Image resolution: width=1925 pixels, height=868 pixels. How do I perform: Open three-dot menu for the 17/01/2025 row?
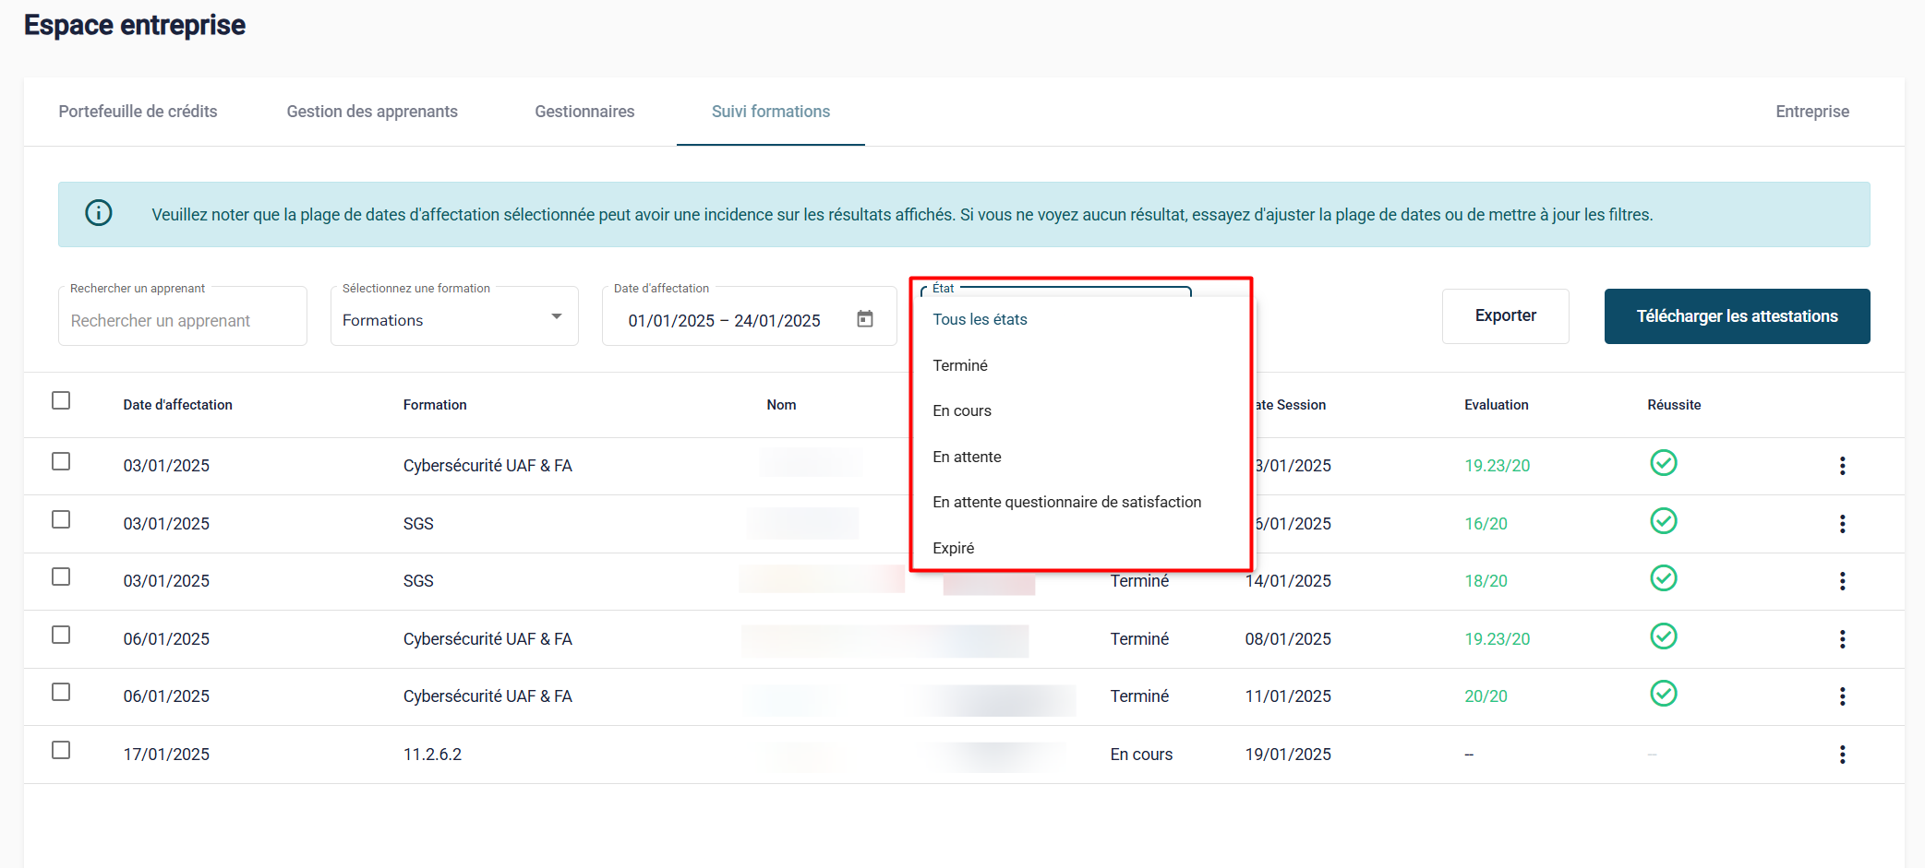tap(1842, 755)
